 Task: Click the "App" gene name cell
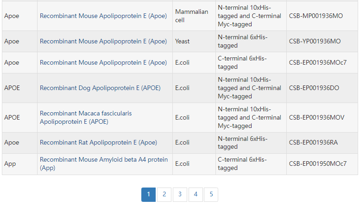(10, 164)
